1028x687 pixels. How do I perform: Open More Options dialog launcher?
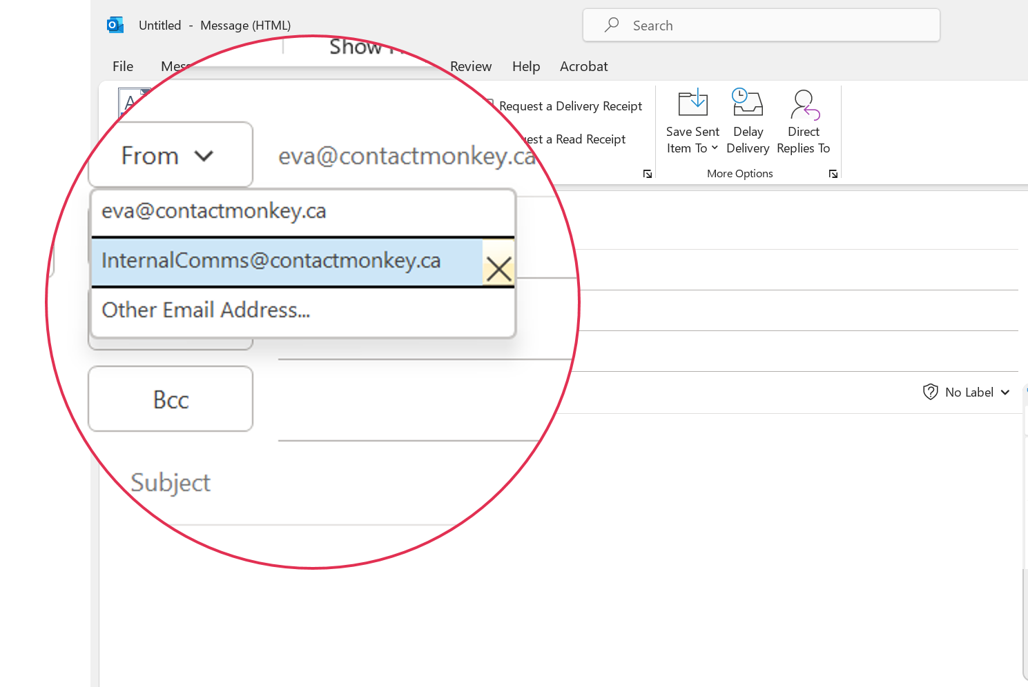(833, 174)
